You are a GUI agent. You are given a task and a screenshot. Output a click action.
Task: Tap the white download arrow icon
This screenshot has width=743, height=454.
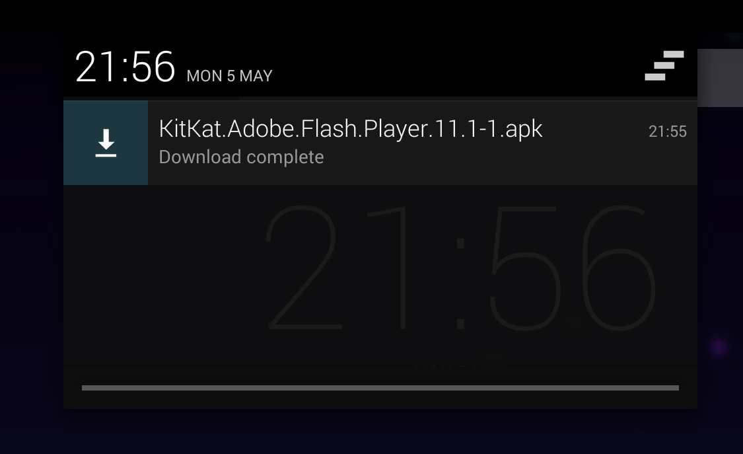[x=106, y=143]
